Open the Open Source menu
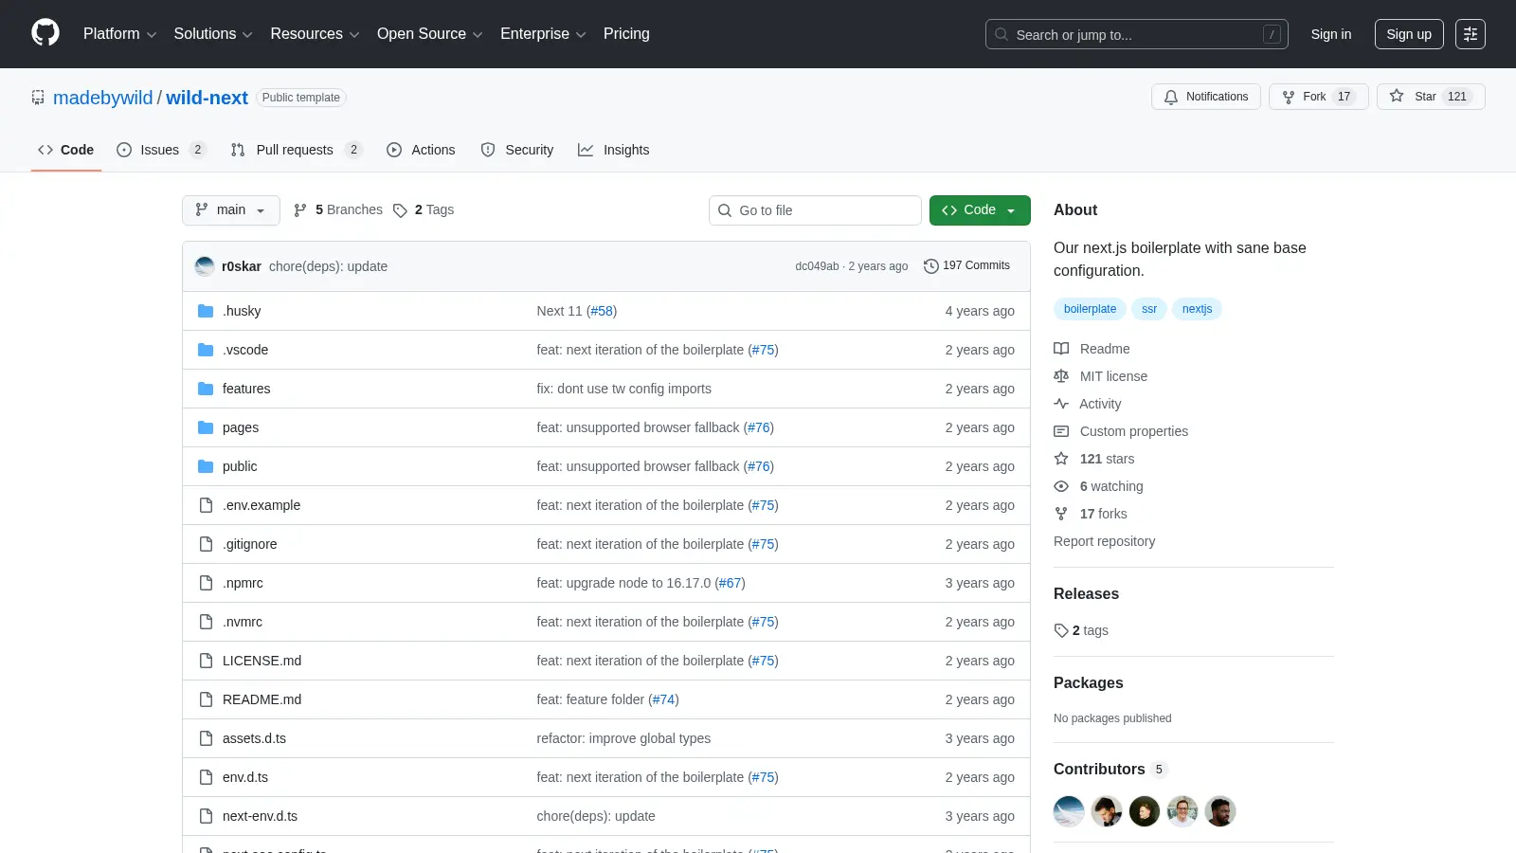Viewport: 1516px width, 853px height. tap(430, 34)
